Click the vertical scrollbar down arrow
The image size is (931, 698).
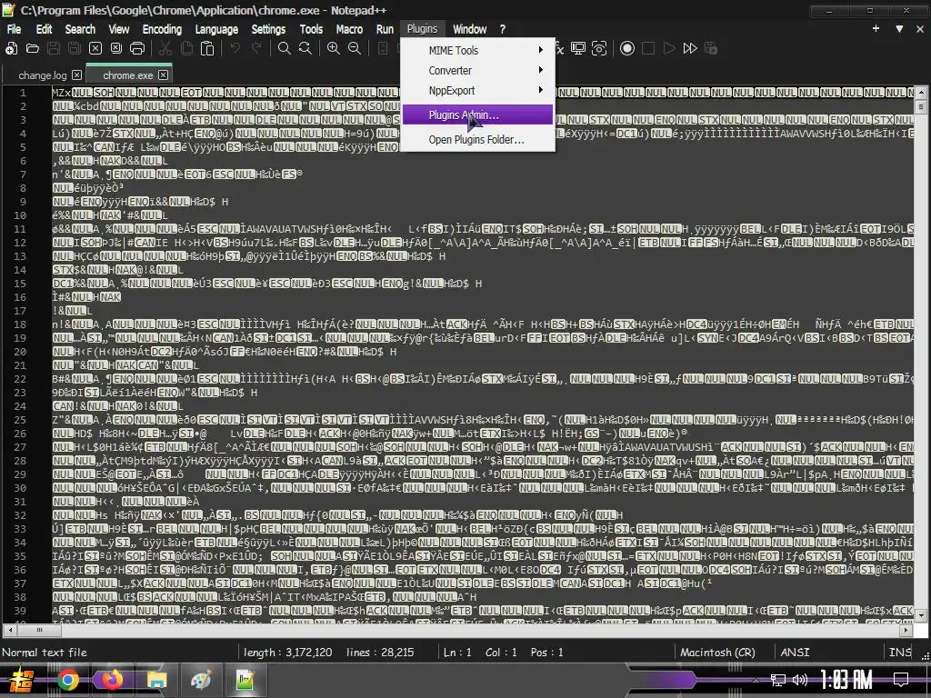(921, 615)
